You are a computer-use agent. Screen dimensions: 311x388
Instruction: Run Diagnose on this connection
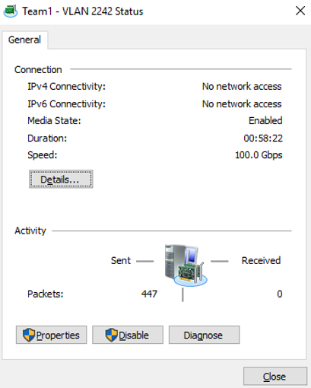pyautogui.click(x=204, y=335)
